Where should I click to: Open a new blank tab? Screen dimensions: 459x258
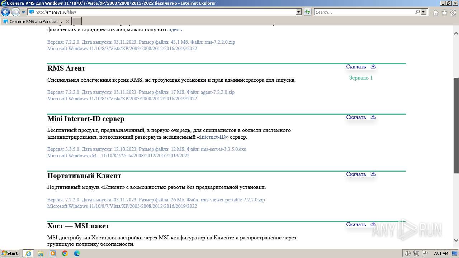(77, 21)
